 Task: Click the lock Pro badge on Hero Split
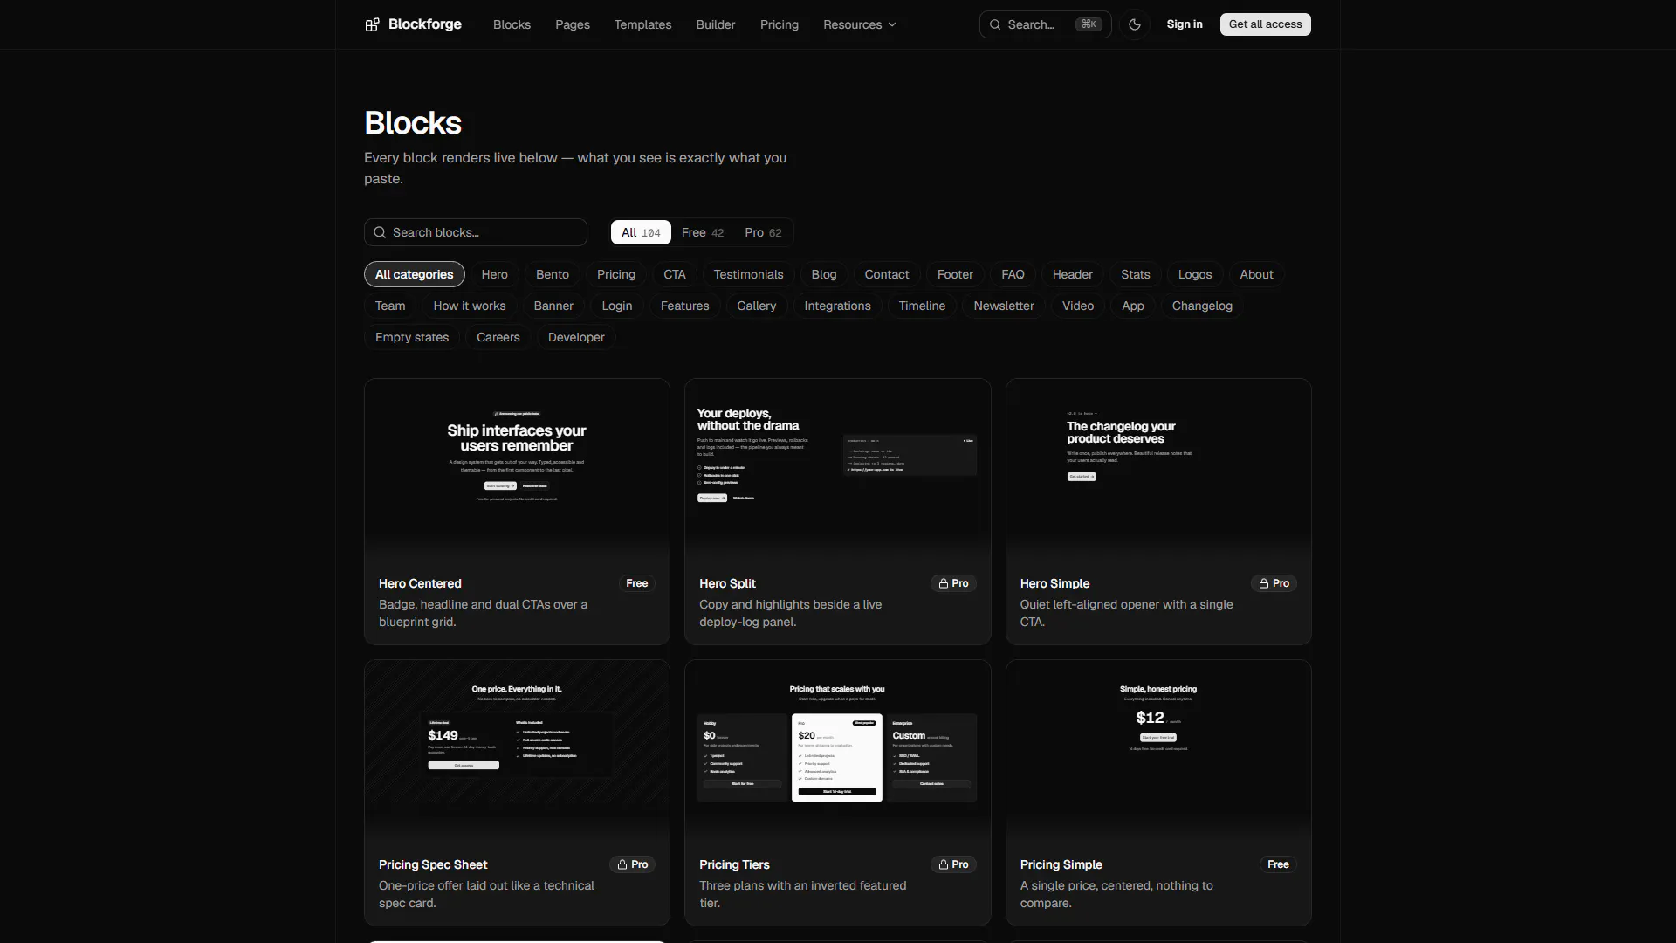coord(953,583)
